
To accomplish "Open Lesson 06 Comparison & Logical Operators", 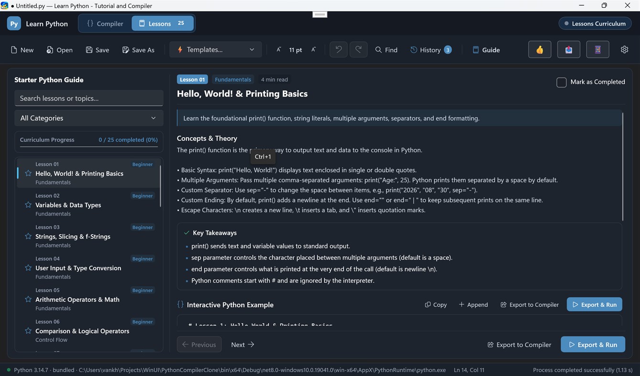I will [89, 331].
